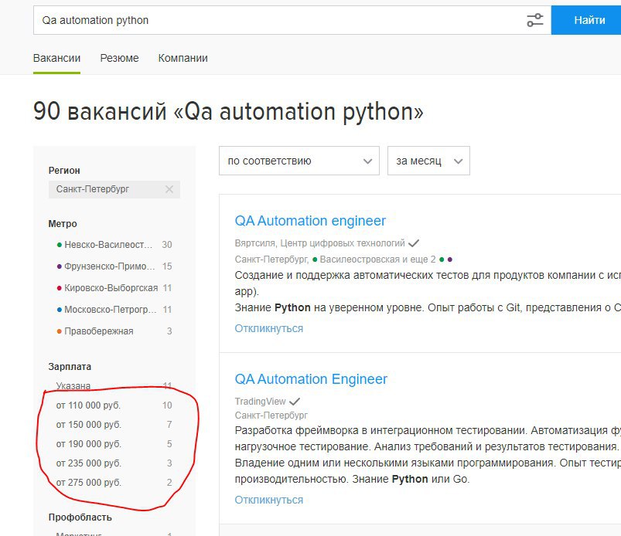The height and width of the screenshot is (536, 621).
Task: Open advanced search filters icon
Action: [534, 20]
